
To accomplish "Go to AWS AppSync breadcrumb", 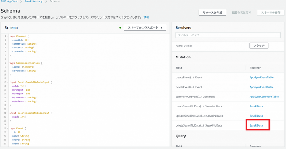I will click(x=9, y=1).
